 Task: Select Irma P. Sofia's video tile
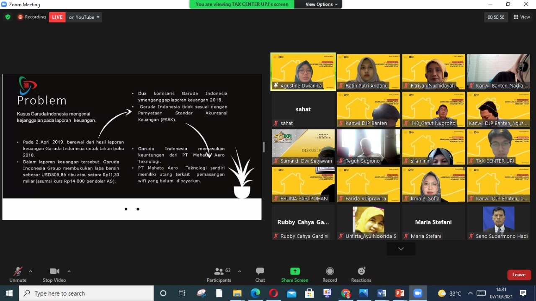(x=434, y=185)
